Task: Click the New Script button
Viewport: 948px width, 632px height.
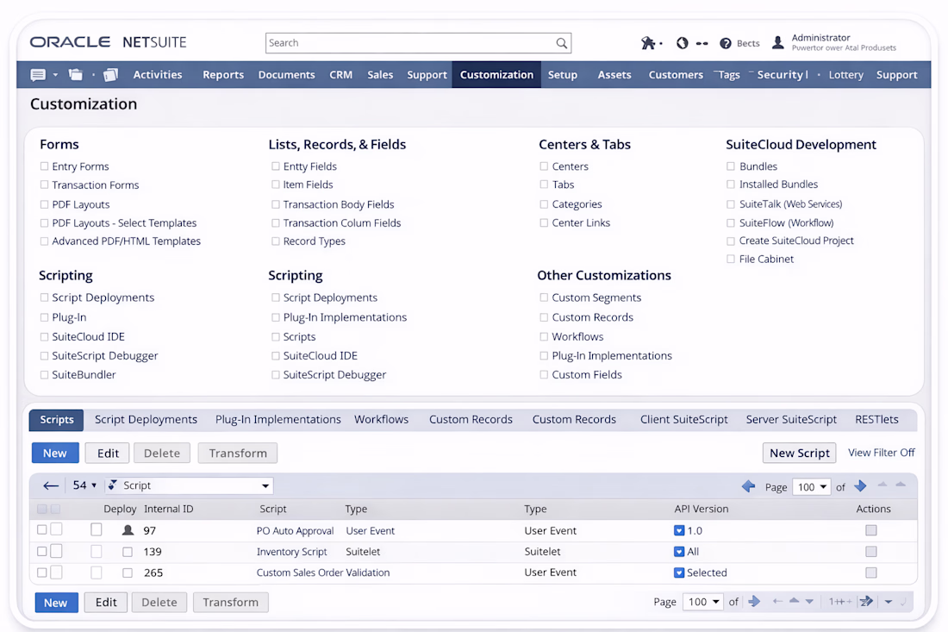Action: pos(799,453)
